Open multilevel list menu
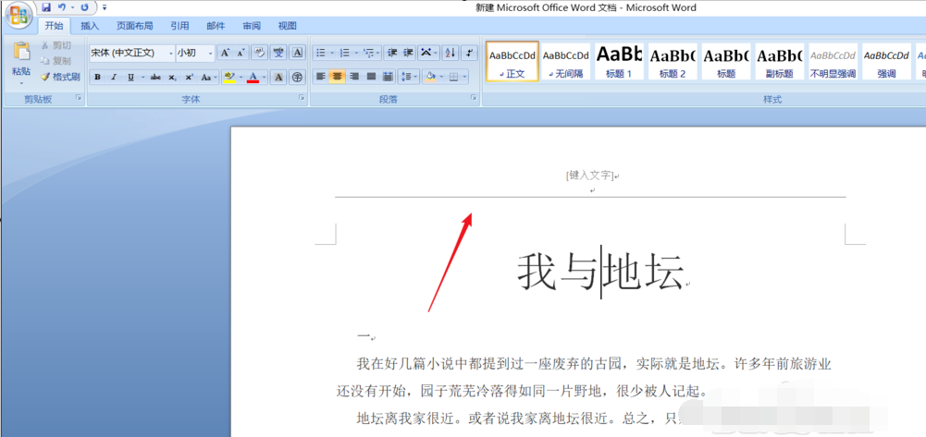 point(370,53)
